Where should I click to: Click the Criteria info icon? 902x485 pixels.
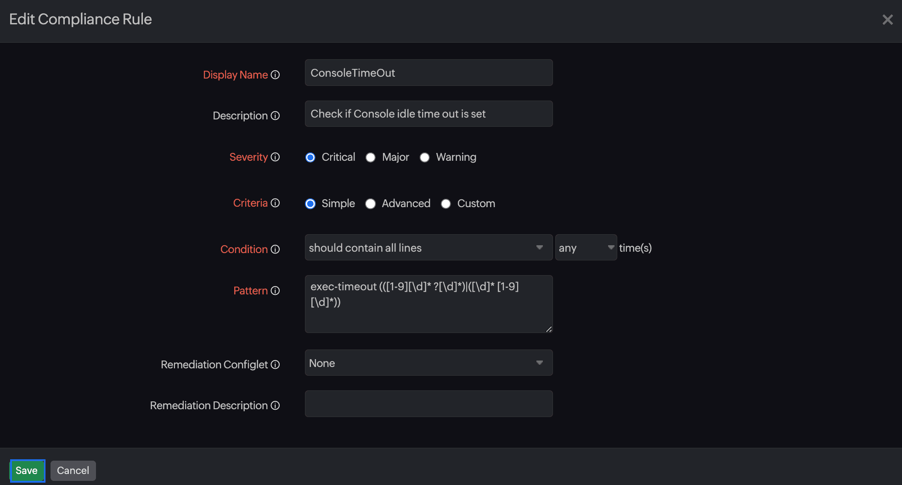[x=275, y=203]
